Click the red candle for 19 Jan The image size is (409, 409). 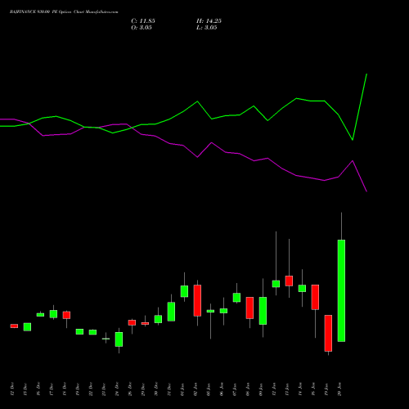[328, 333]
